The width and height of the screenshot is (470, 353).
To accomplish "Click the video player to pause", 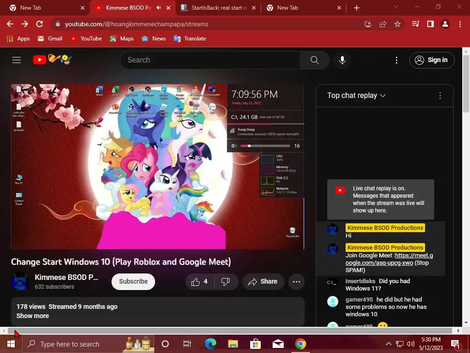I will (158, 166).
